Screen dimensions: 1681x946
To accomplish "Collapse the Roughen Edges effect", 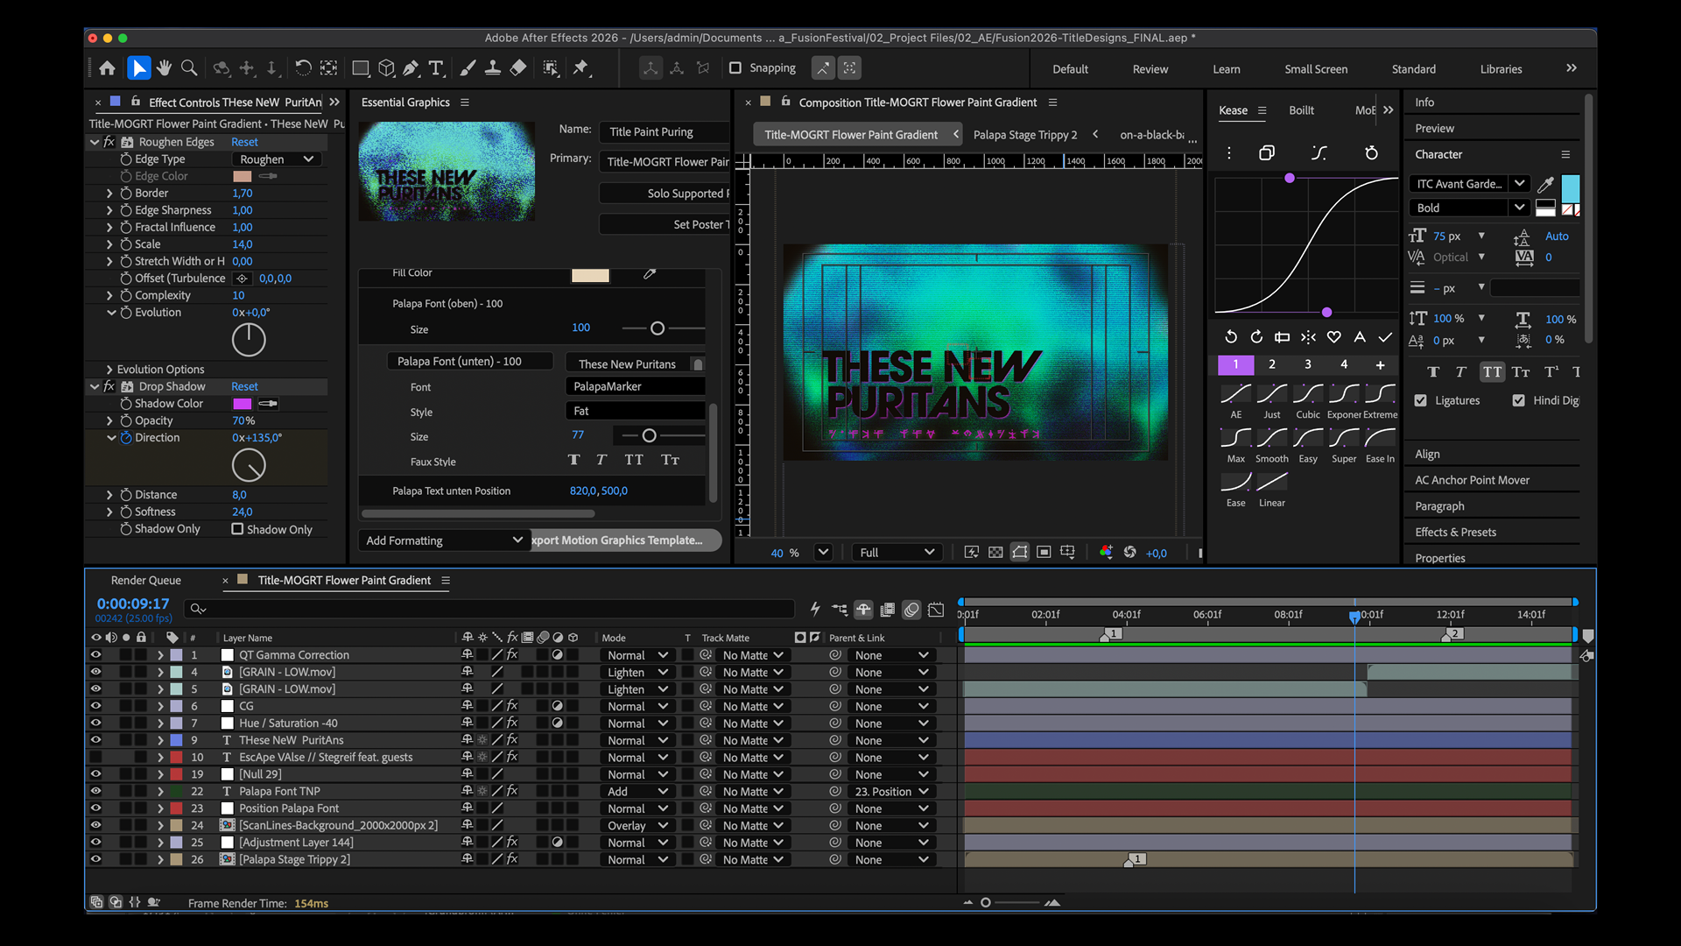I will point(95,142).
